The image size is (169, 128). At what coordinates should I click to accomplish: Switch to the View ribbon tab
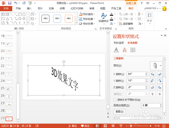pyautogui.click(x=103, y=8)
